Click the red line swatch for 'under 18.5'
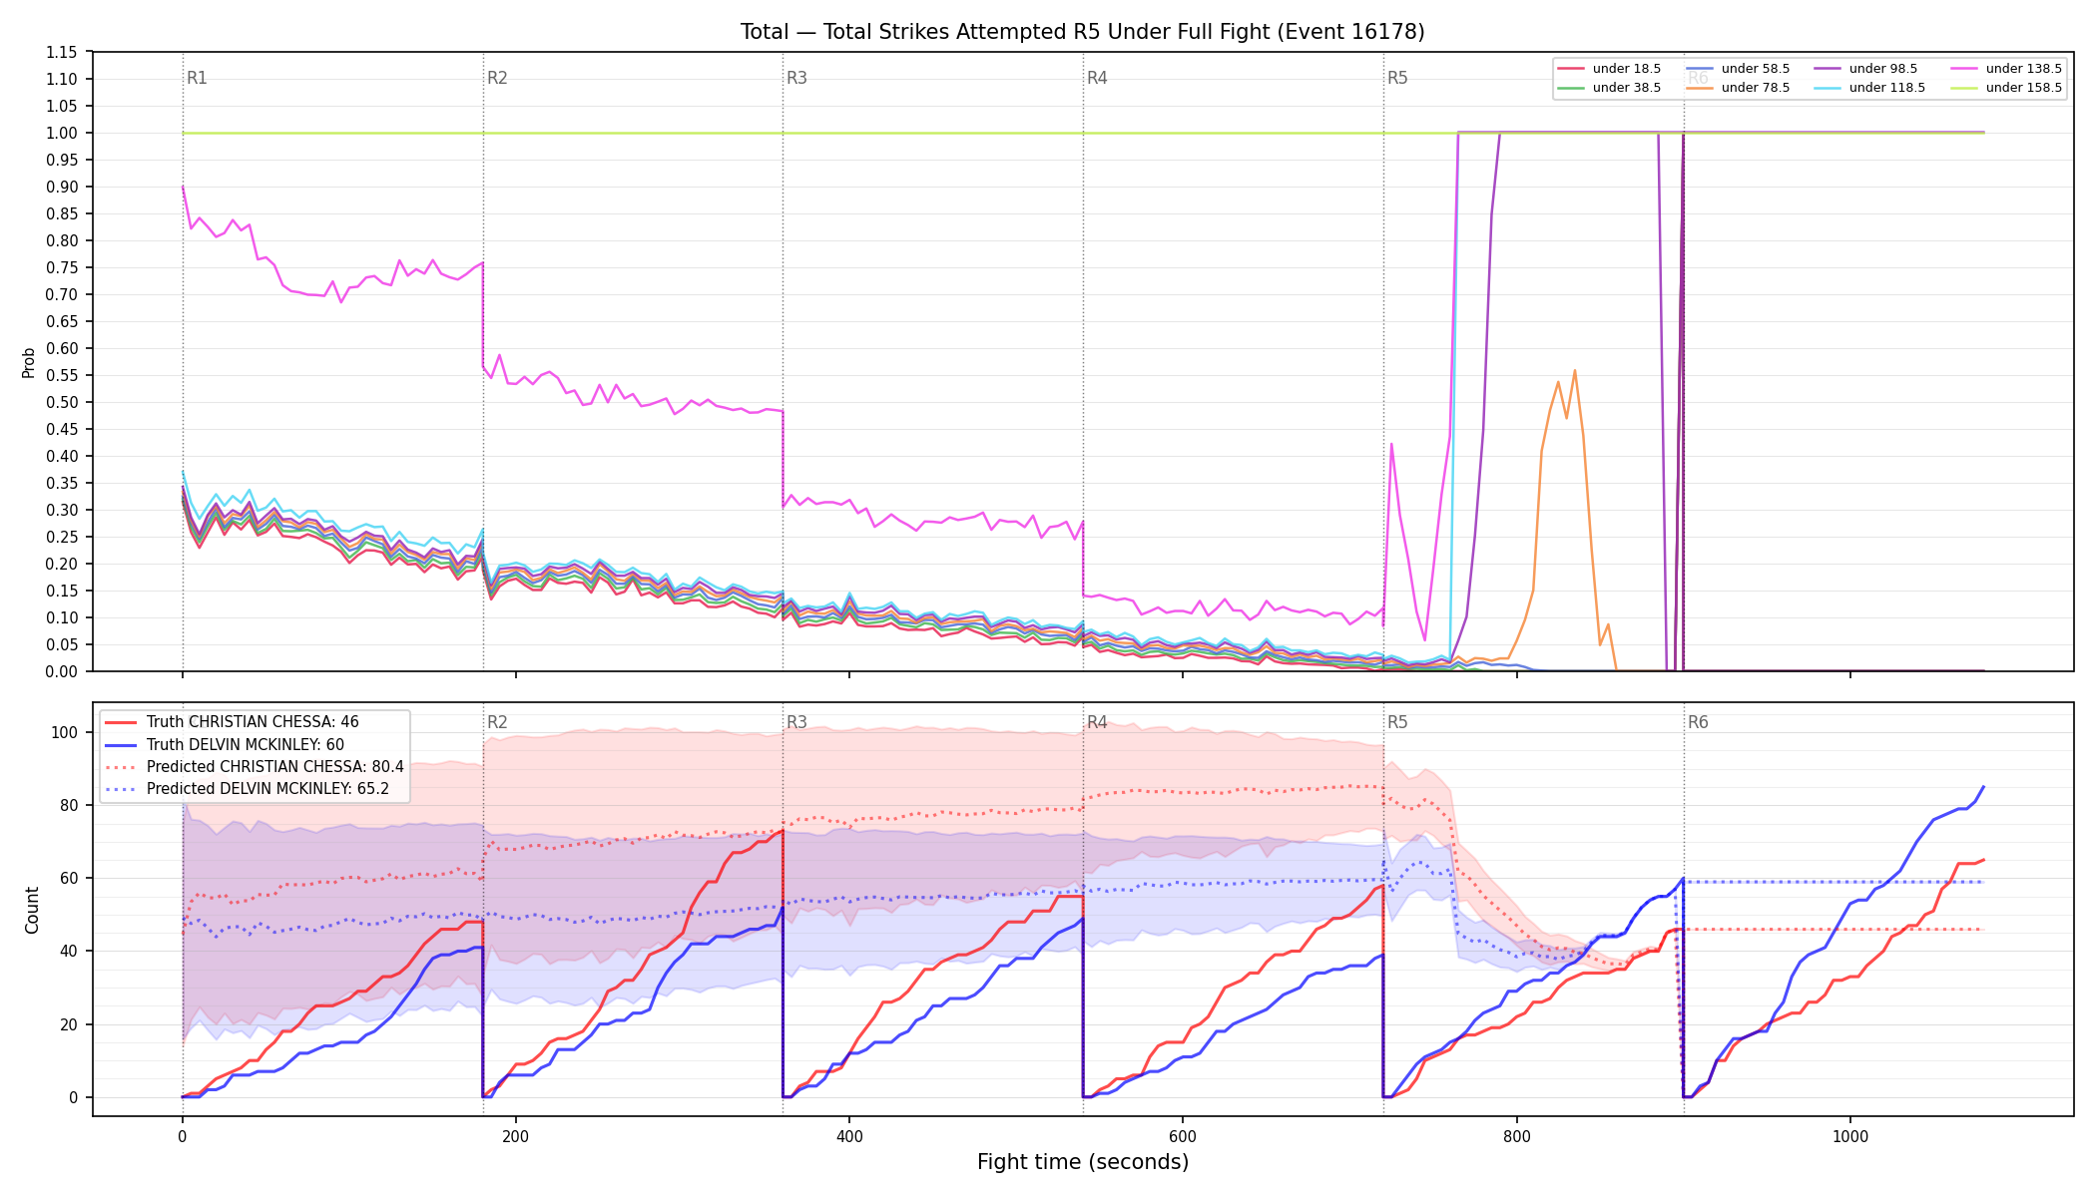Viewport: 2096px width, 1197px height. pyautogui.click(x=1571, y=69)
